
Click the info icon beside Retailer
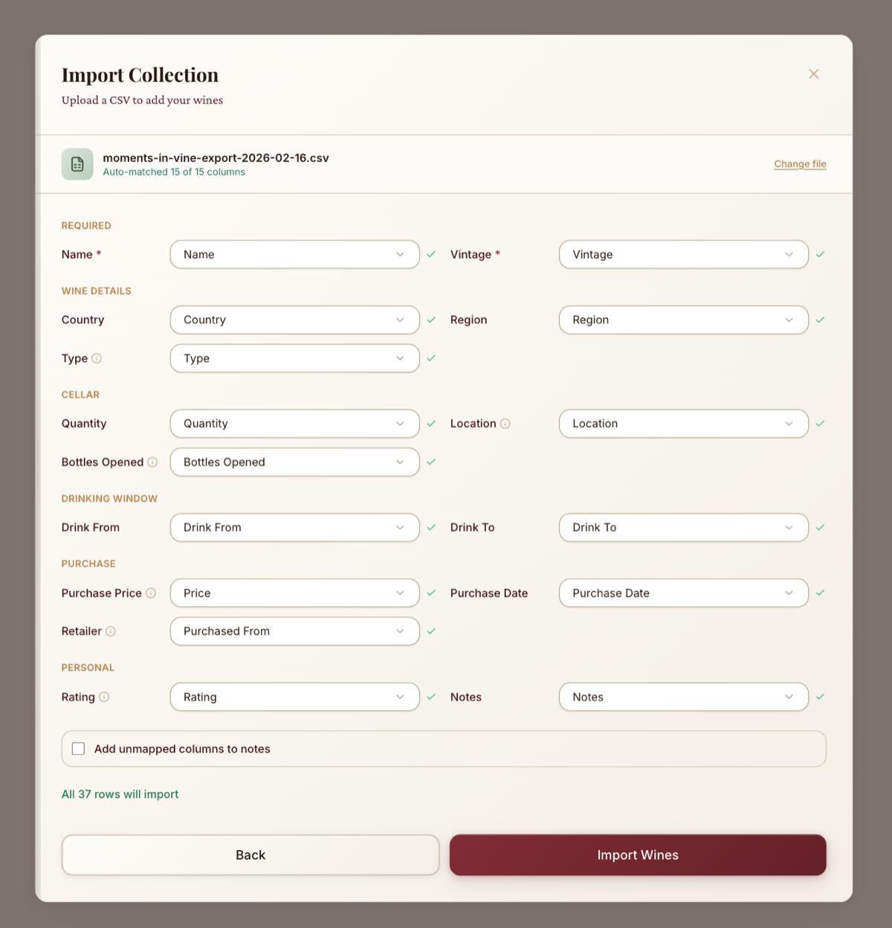coord(111,631)
